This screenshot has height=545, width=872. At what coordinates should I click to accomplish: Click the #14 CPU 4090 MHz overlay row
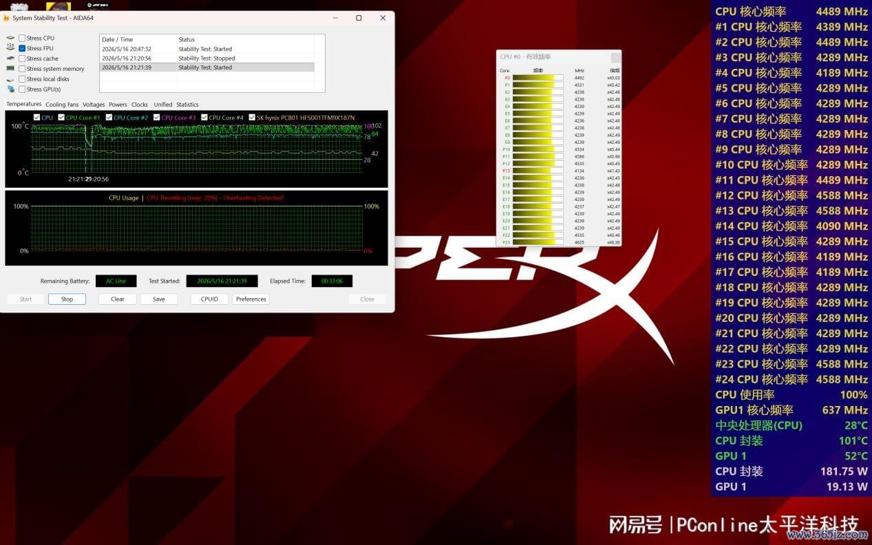791,226
